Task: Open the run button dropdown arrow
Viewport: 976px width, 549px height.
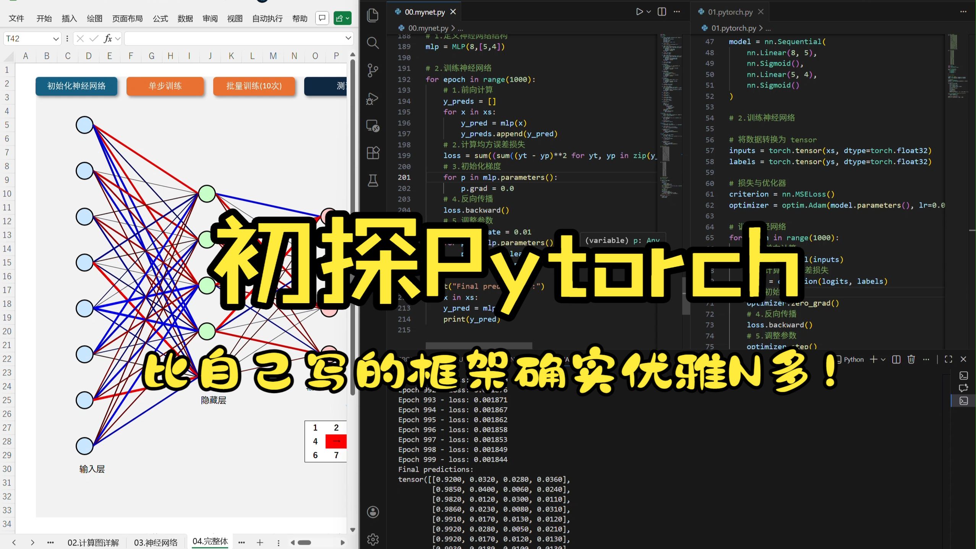Action: [x=649, y=12]
